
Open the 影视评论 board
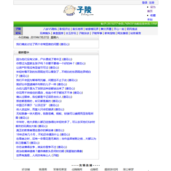pyautogui.click(x=65, y=29)
